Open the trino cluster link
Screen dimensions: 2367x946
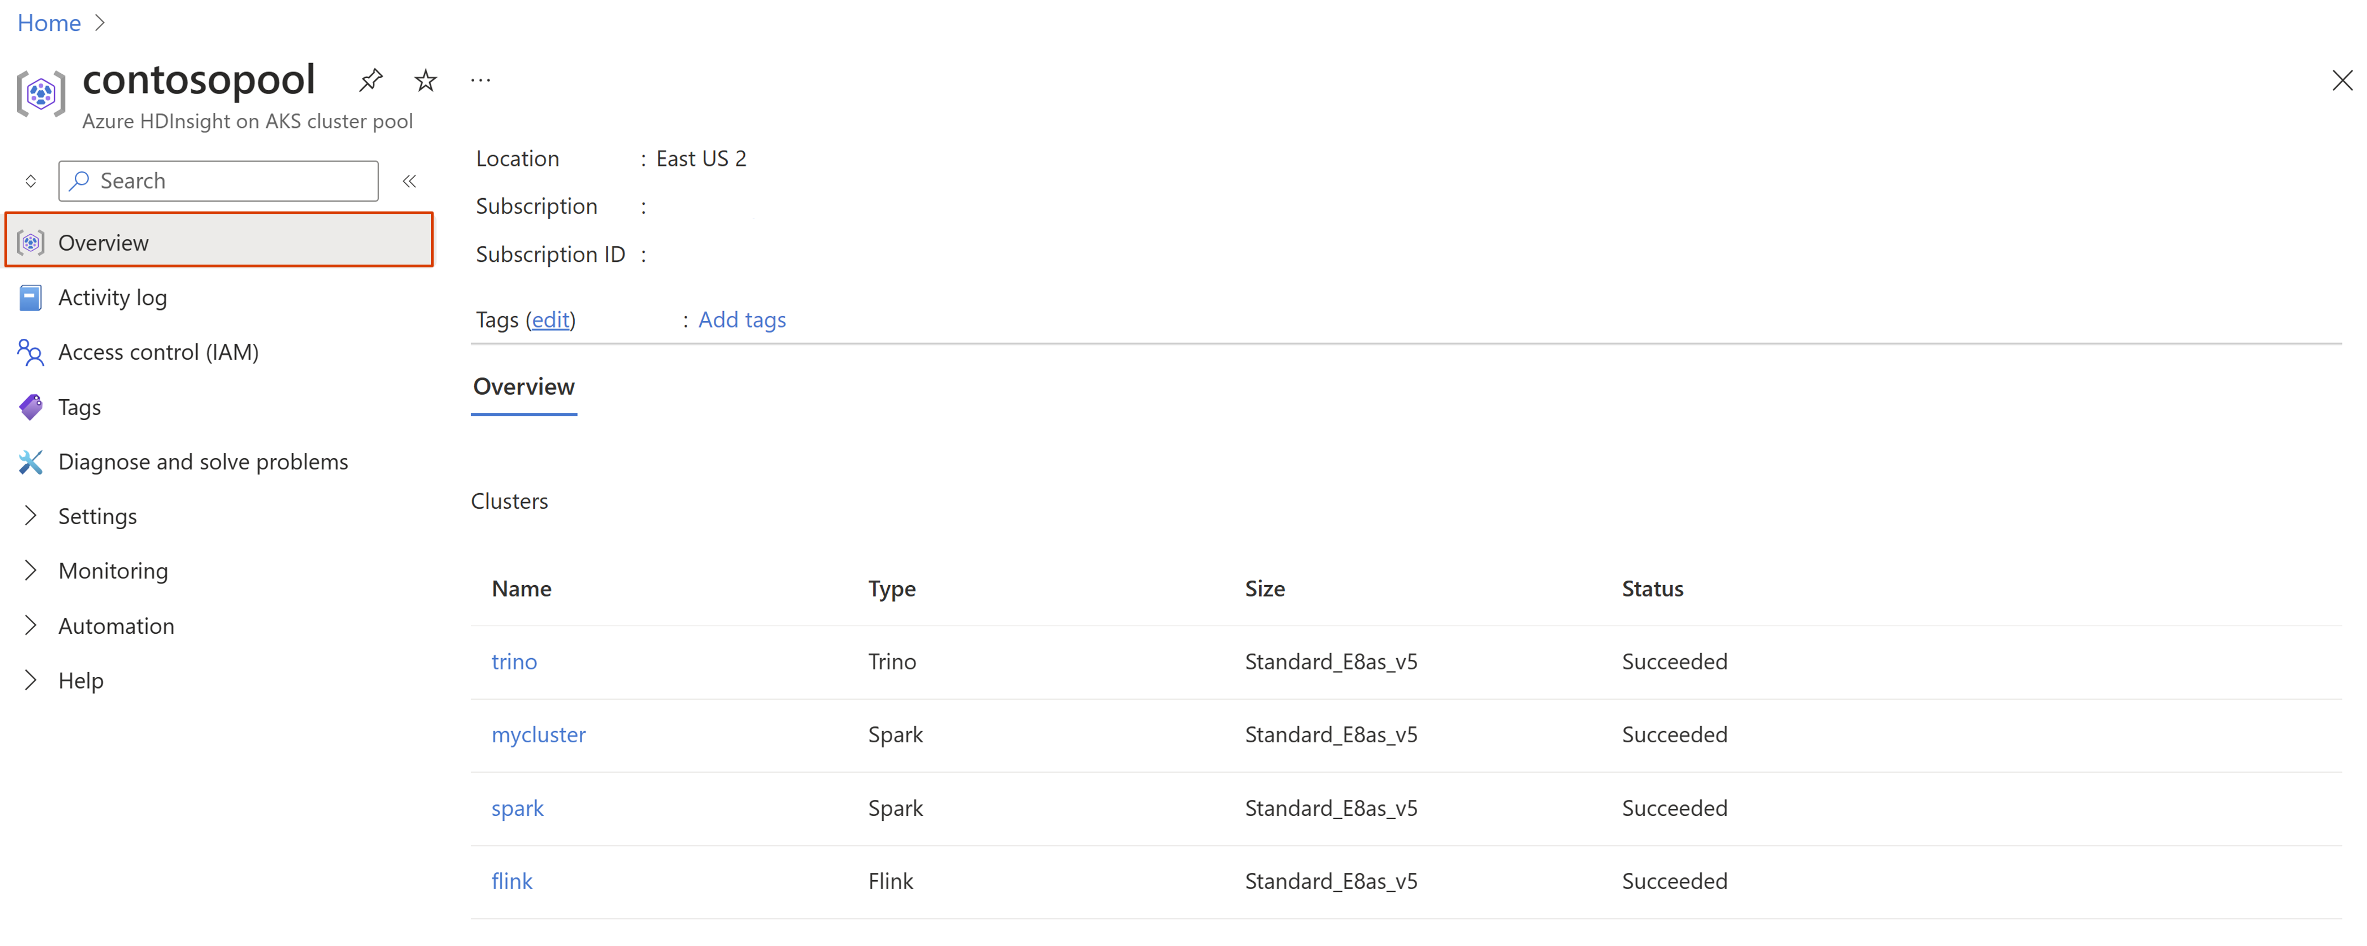coord(513,661)
